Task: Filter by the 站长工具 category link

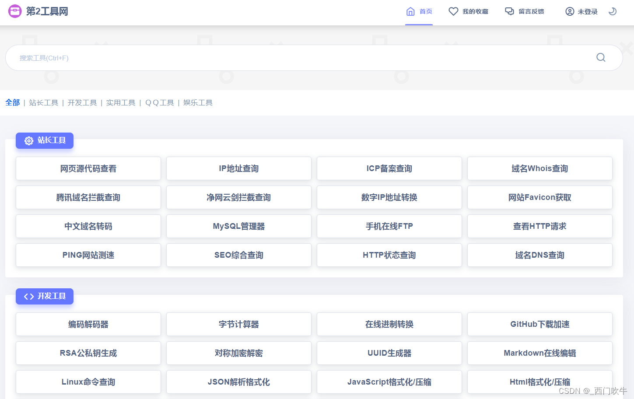Action: (44, 103)
